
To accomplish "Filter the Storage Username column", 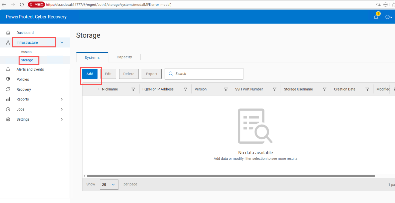I will point(325,89).
